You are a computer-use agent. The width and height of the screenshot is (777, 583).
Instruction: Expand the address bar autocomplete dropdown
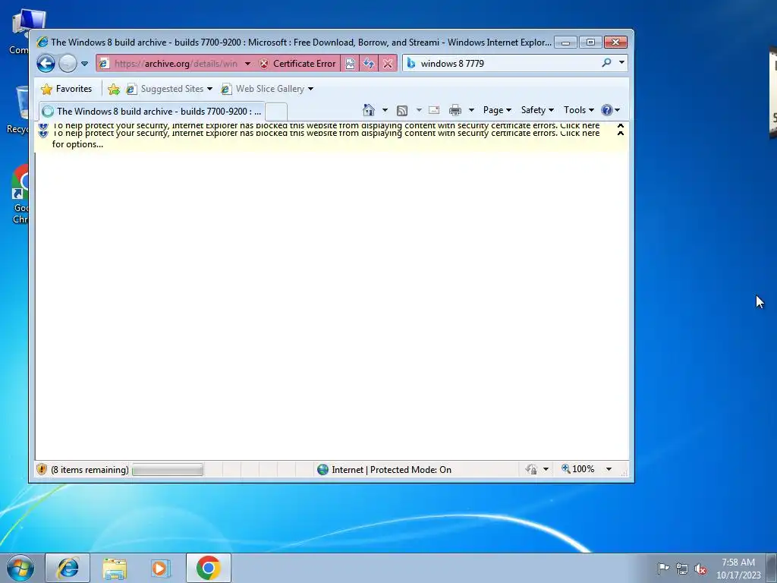point(247,64)
